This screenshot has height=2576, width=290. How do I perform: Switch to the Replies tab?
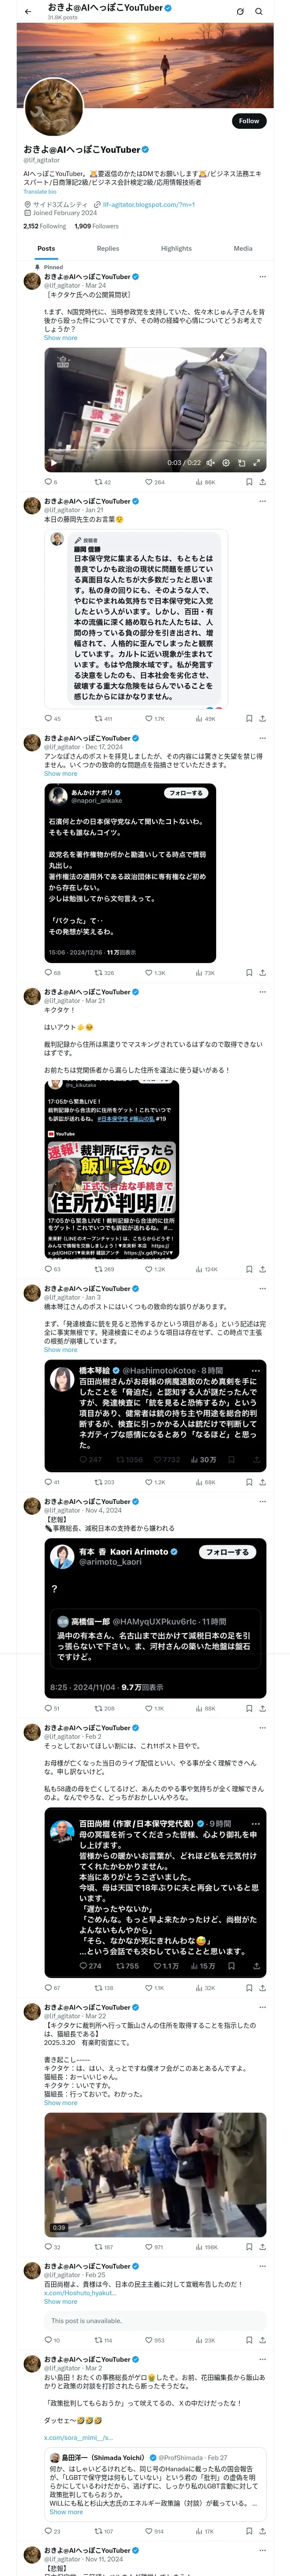(108, 248)
